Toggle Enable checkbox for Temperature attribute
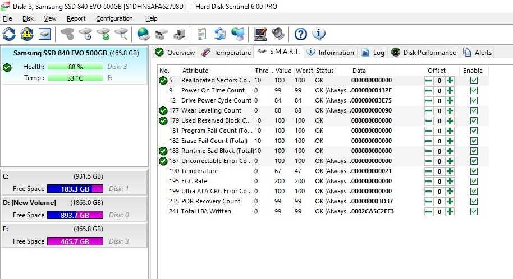513x279 pixels. [474, 171]
